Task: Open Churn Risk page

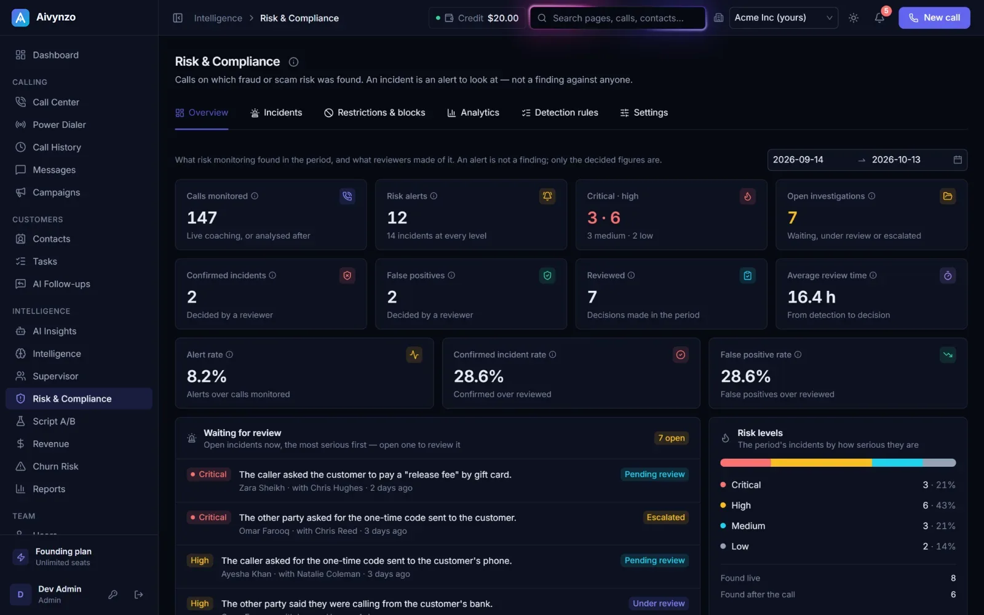Action: point(79,466)
